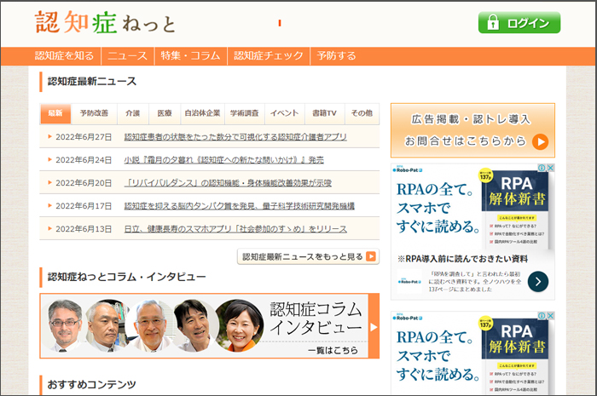
Task: Click ※RPA導入前に読んでおきたい資料 ad headline
Action: point(462,259)
